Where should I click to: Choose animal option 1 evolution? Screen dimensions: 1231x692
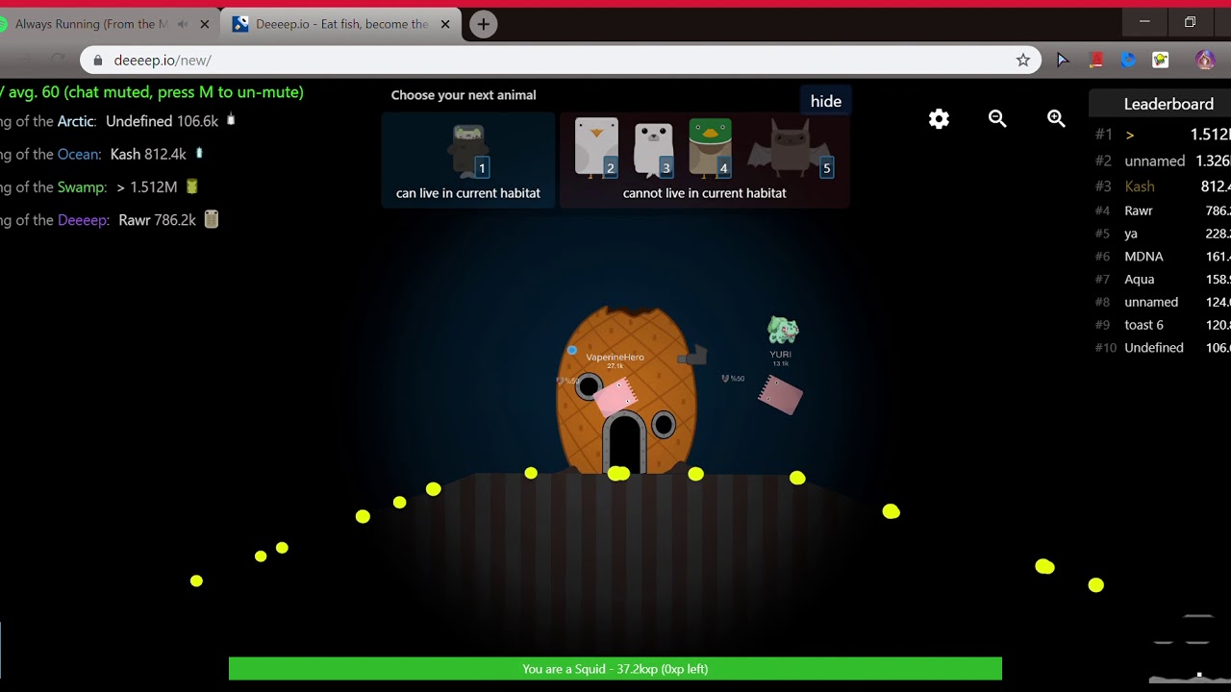click(x=468, y=151)
